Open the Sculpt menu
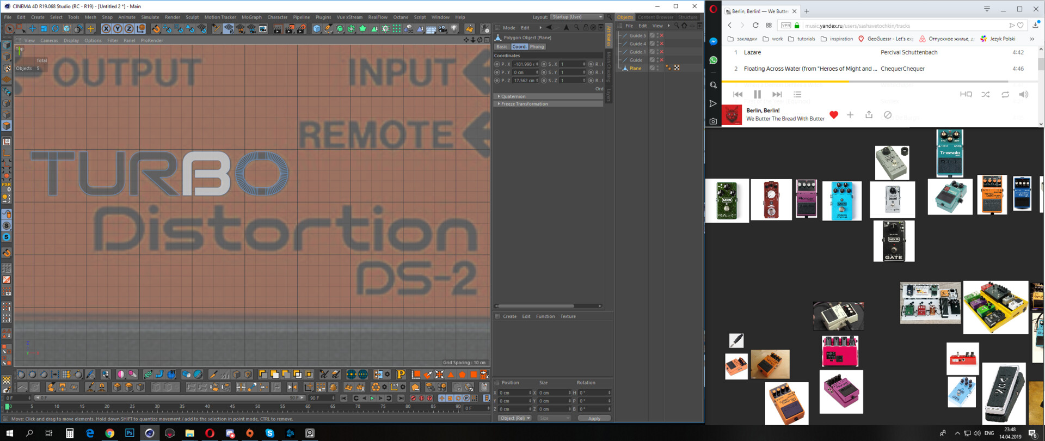 [x=192, y=17]
